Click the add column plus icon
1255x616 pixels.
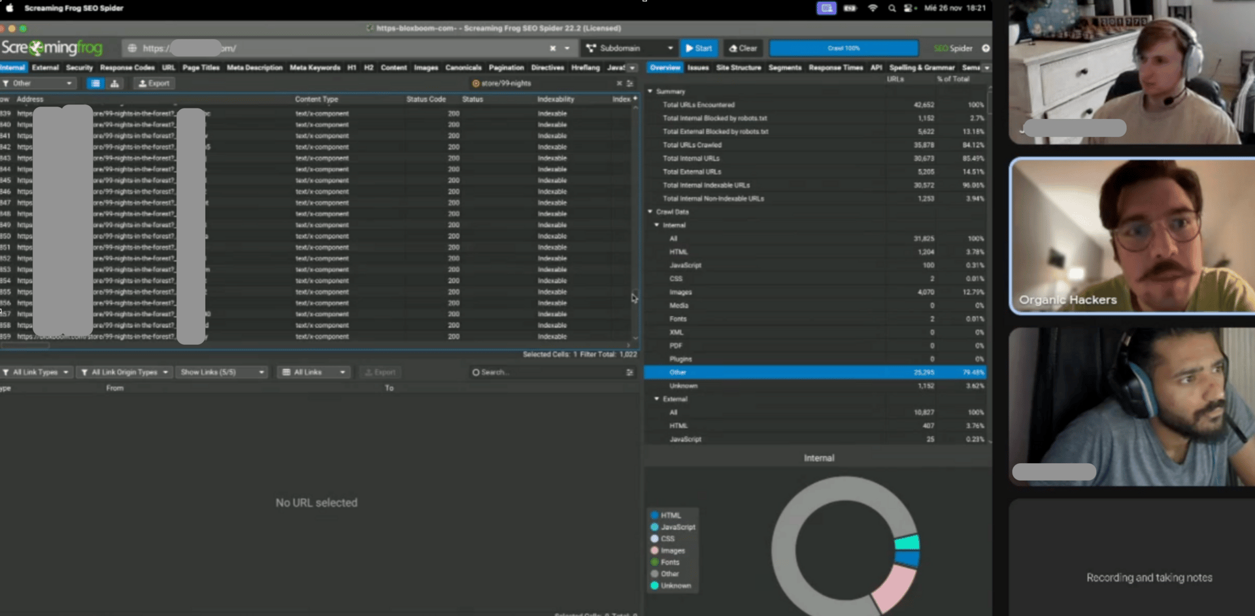[635, 99]
